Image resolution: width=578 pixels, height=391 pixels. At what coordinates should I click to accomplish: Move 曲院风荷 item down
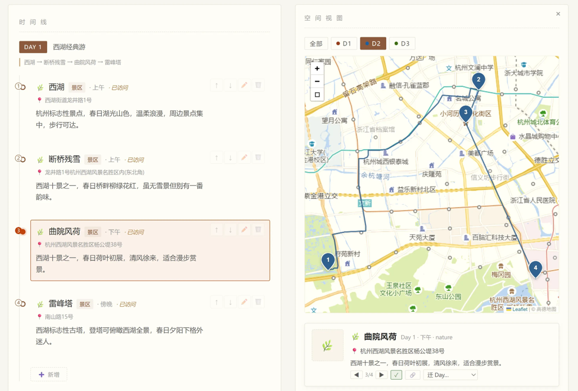(x=231, y=230)
